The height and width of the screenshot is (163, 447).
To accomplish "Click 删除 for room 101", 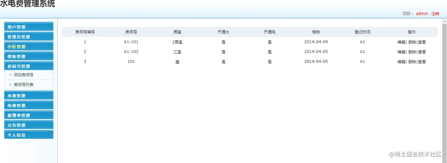I will pyautogui.click(x=412, y=62).
